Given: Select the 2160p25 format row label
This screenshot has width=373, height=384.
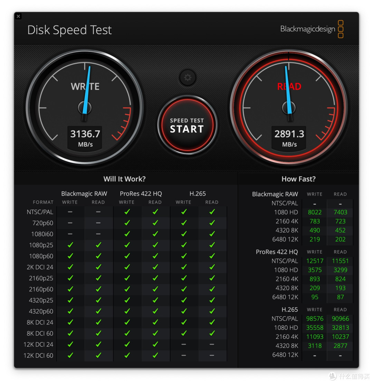Looking at the screenshot, I should (41, 278).
